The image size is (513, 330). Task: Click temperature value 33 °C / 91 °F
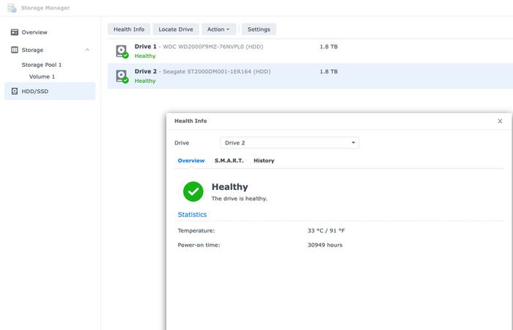pos(326,230)
